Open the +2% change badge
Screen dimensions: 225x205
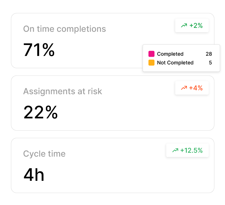click(x=192, y=25)
